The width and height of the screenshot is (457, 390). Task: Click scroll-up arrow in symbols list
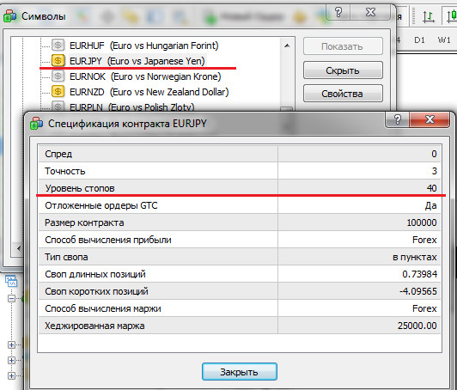287,46
